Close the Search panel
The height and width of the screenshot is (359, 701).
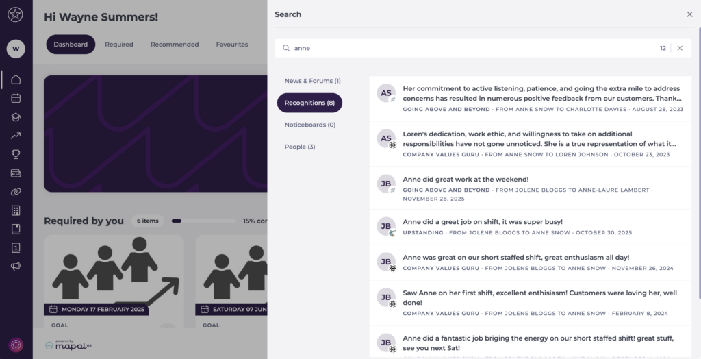[689, 14]
